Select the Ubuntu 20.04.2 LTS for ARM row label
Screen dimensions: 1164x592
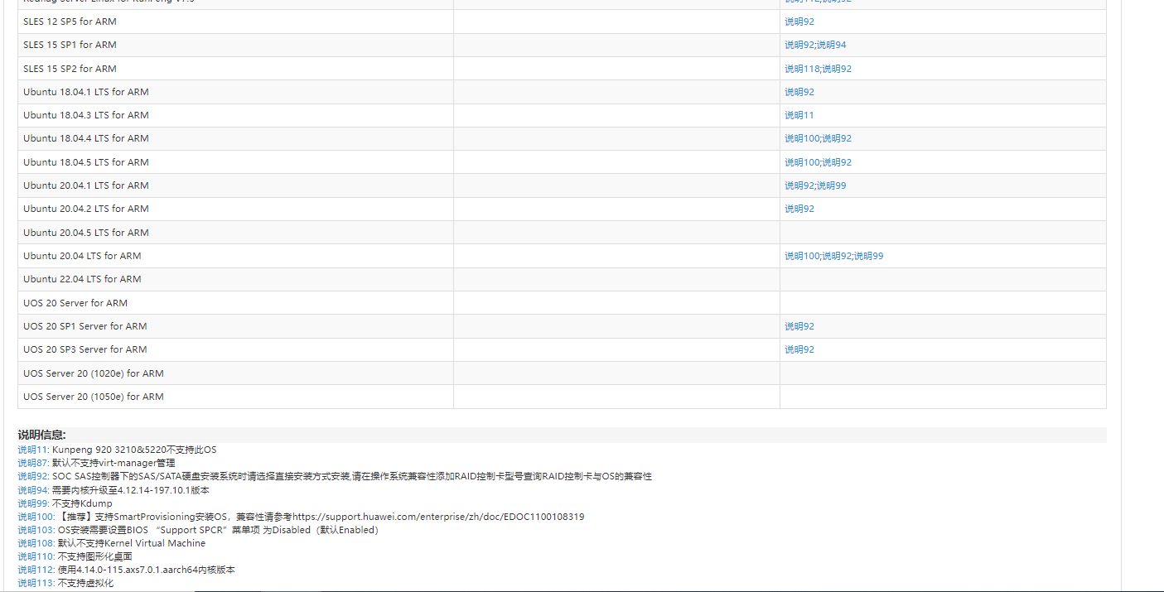coord(86,209)
